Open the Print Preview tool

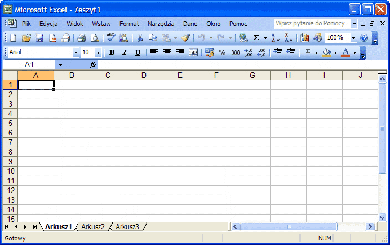pyautogui.click(x=95, y=38)
